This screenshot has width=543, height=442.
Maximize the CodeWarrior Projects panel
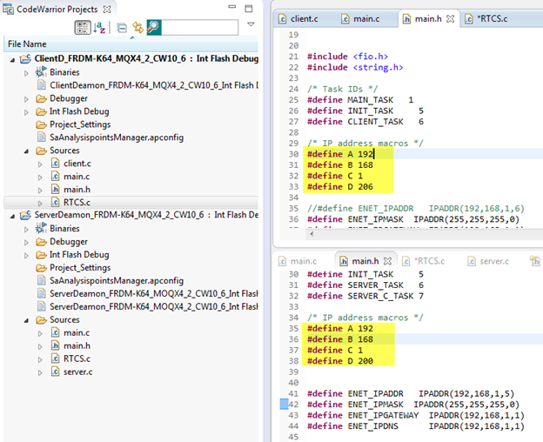point(249,9)
